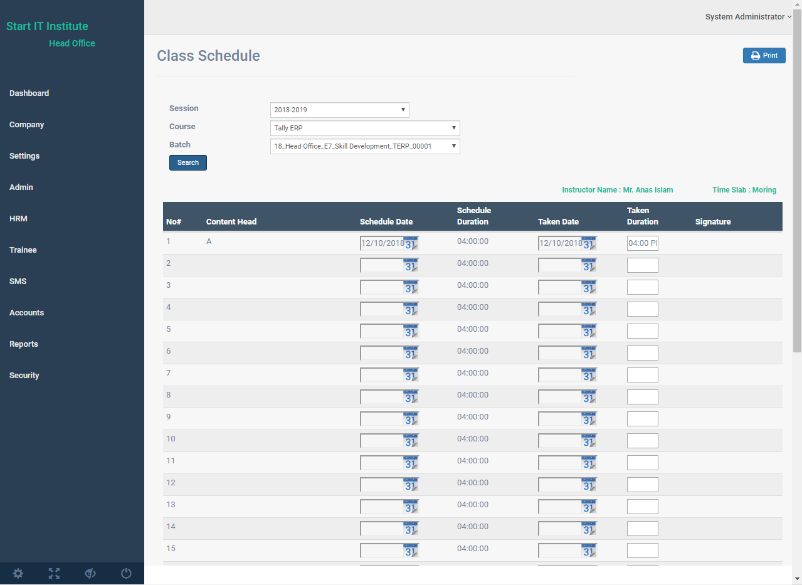Open Schedule Date calendar icon in row 14
Screen dimensions: 802x585
(x=411, y=529)
